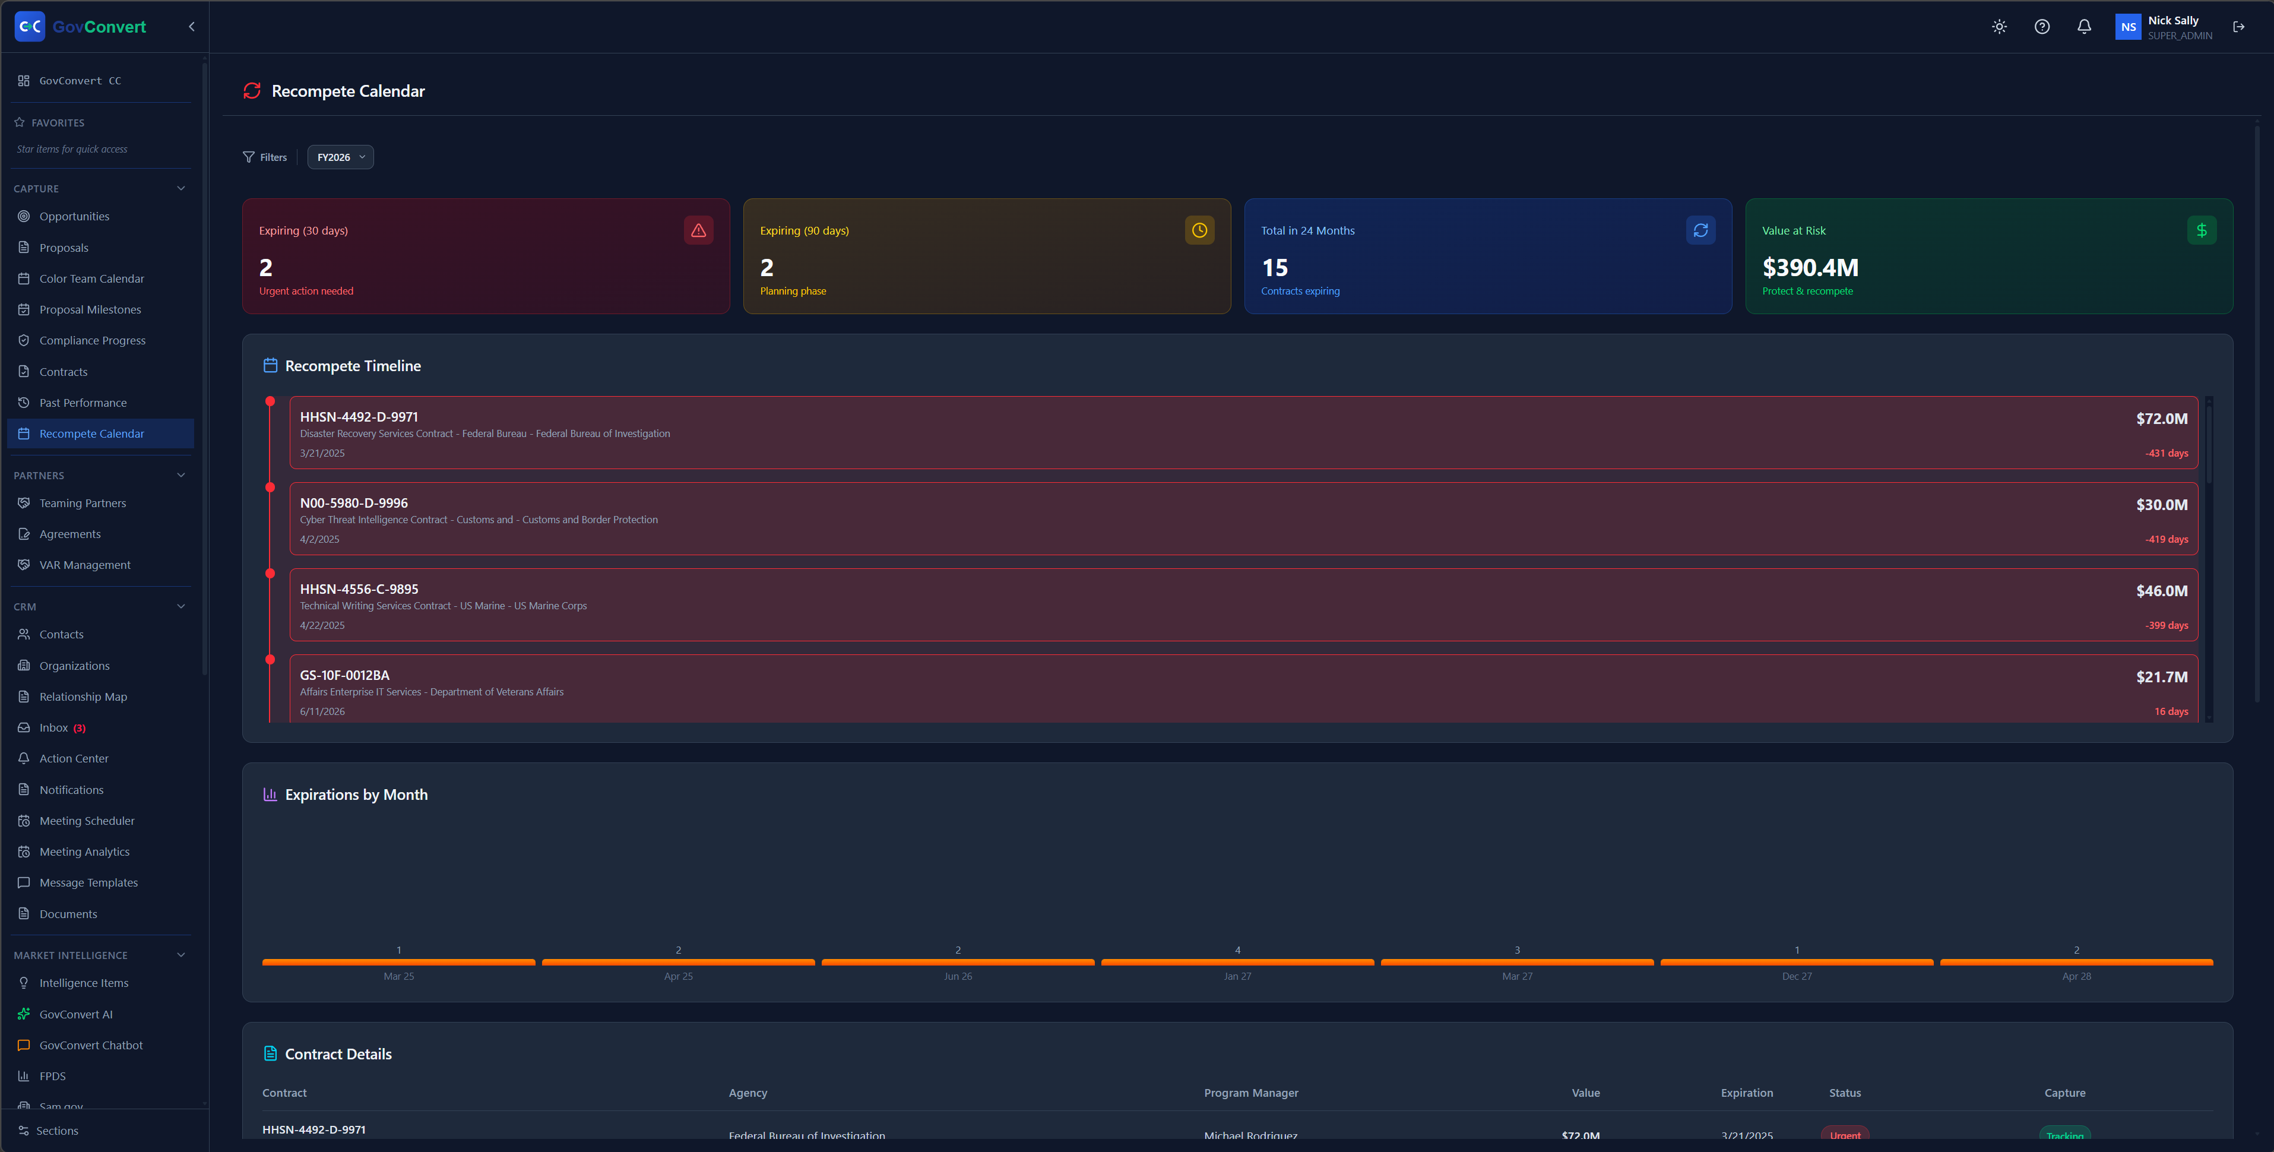Viewport: 2274px width, 1152px height.
Task: Click the Value at Risk dollar icon
Action: coord(2202,230)
